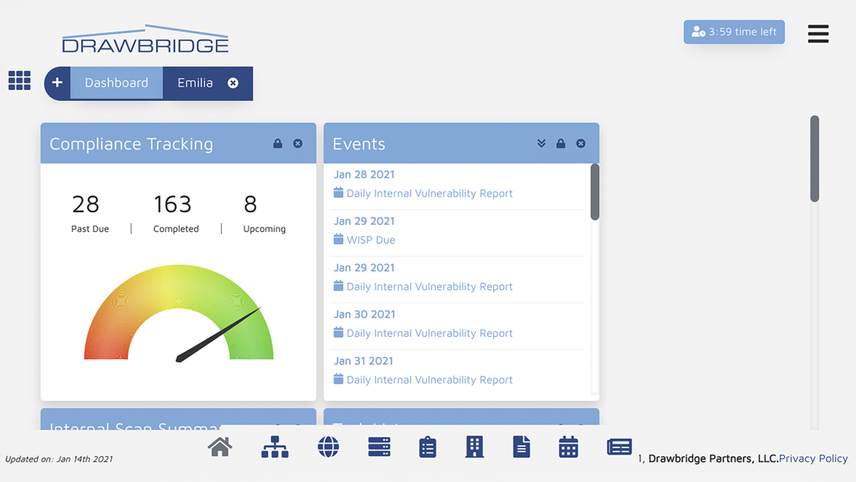Open the globe icon in bottom nav
The height and width of the screenshot is (482, 856).
coord(328,447)
